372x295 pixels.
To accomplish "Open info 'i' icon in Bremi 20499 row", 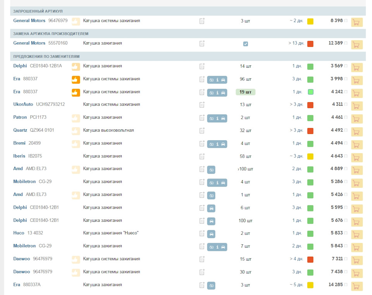I will pos(217,144).
